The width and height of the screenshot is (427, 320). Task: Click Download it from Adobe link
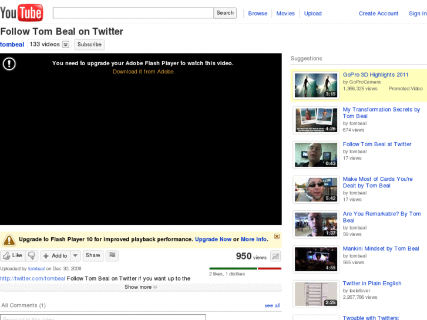pyautogui.click(x=143, y=72)
